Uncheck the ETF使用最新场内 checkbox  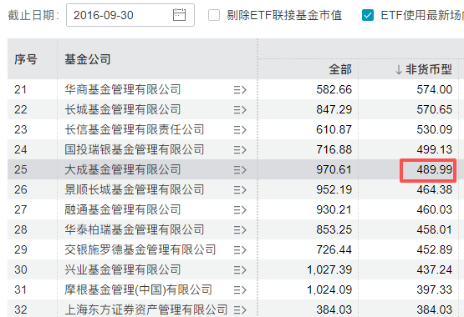tap(368, 15)
